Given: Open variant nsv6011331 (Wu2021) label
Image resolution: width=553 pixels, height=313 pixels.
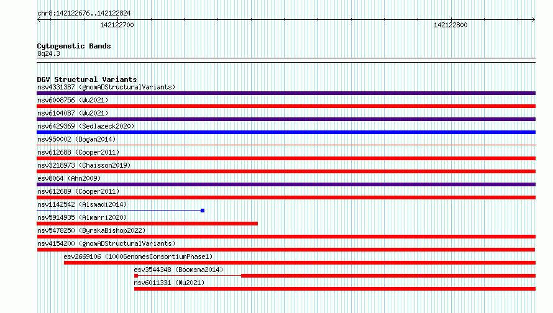Looking at the screenshot, I should click(169, 283).
